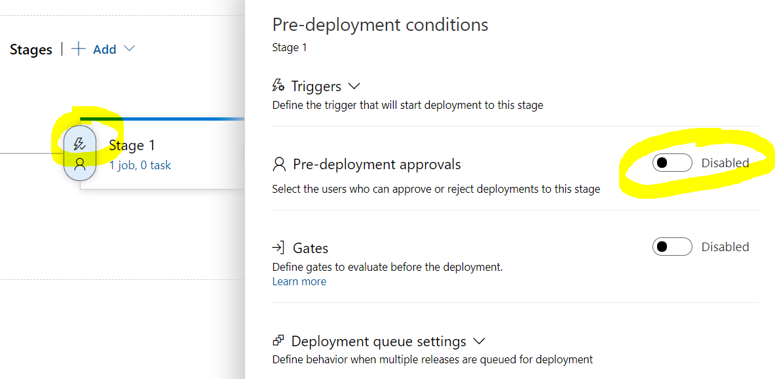The height and width of the screenshot is (379, 775).
Task: Click the person icon next to Pre-deployment approvals heading
Action: [279, 163]
